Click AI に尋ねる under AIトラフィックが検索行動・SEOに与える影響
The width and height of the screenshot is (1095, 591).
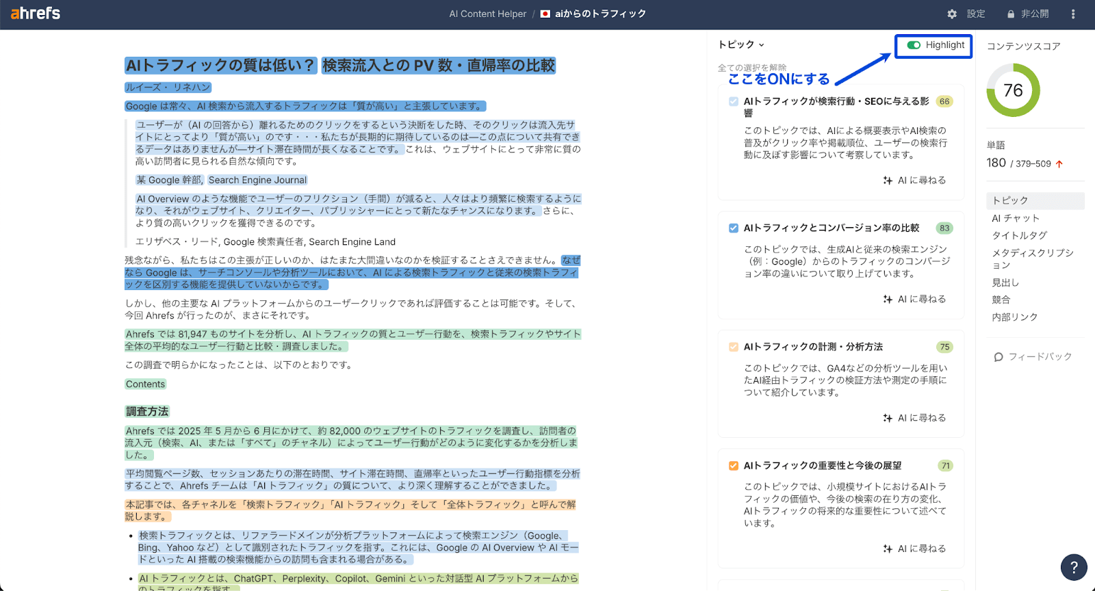915,181
